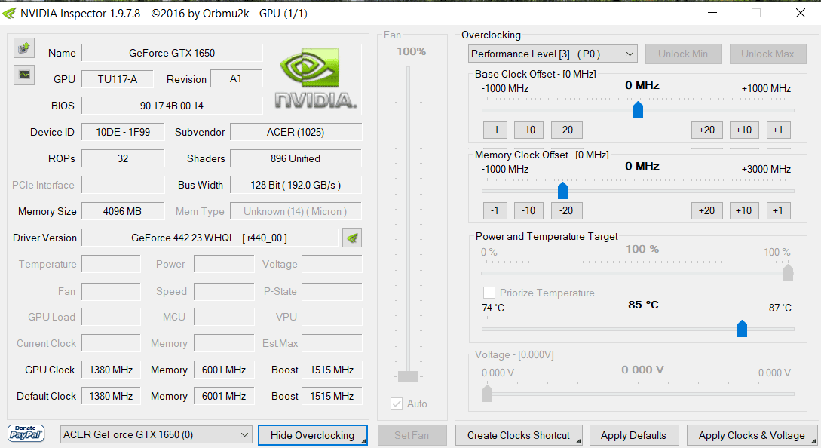Click the Mem Type field Unknown (14) (Micron)
The height and width of the screenshot is (448, 821).
click(x=296, y=211)
